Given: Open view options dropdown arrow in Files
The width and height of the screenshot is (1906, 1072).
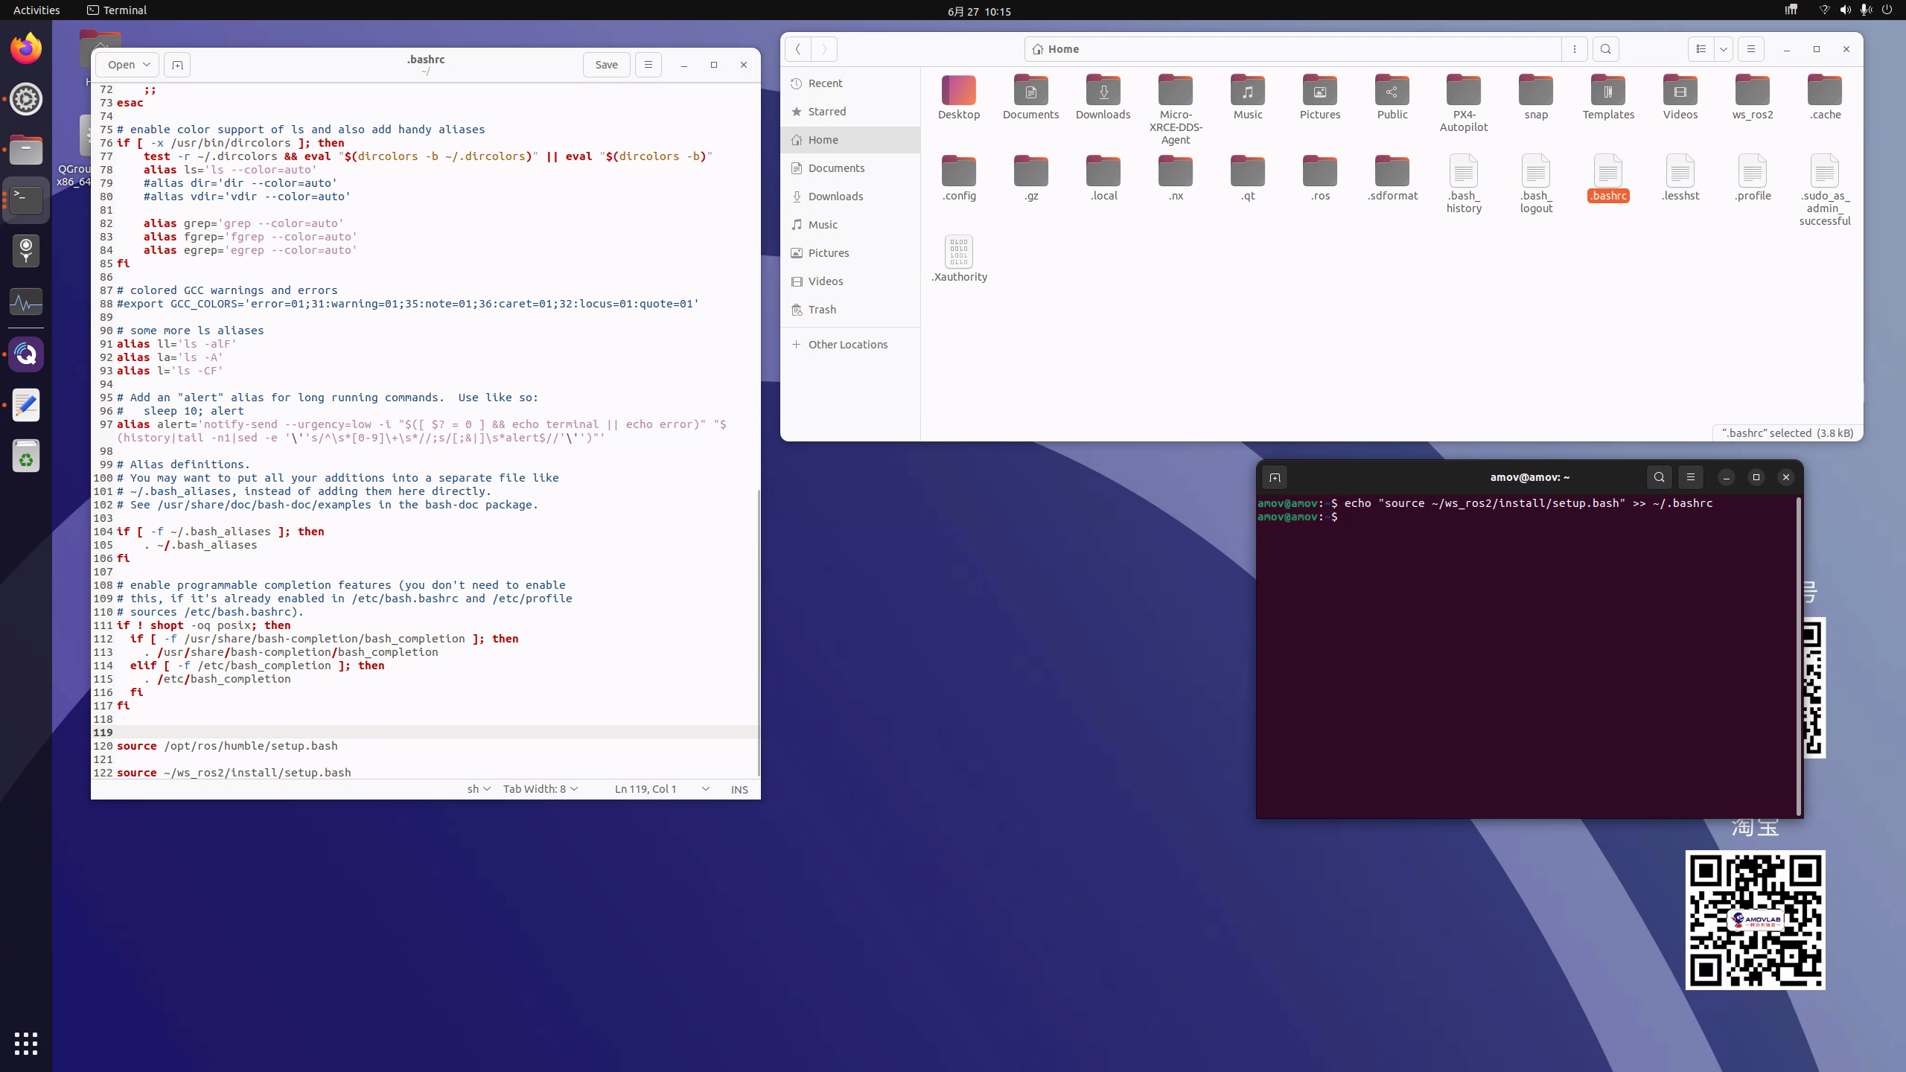Looking at the screenshot, I should click(1724, 49).
